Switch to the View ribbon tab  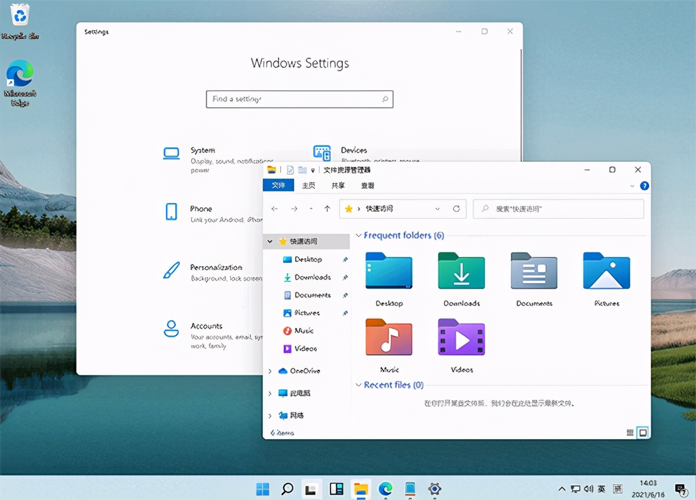pos(368,185)
